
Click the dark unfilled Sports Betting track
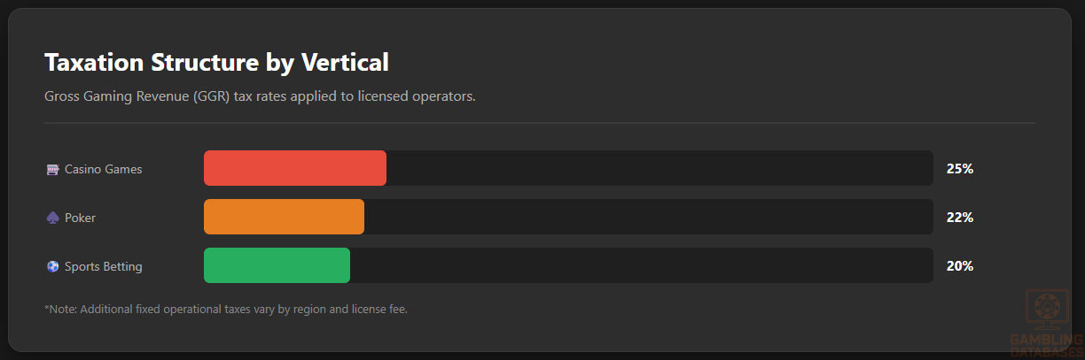click(641, 265)
